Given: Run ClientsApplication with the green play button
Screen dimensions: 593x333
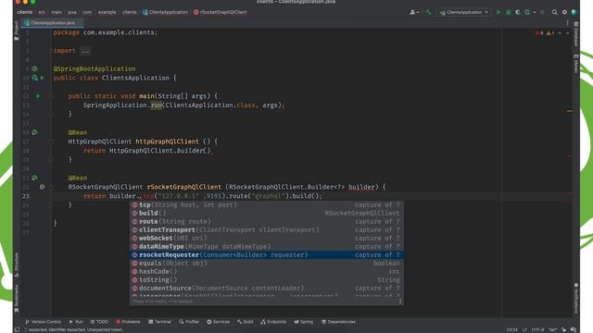Looking at the screenshot, I should [498, 12].
